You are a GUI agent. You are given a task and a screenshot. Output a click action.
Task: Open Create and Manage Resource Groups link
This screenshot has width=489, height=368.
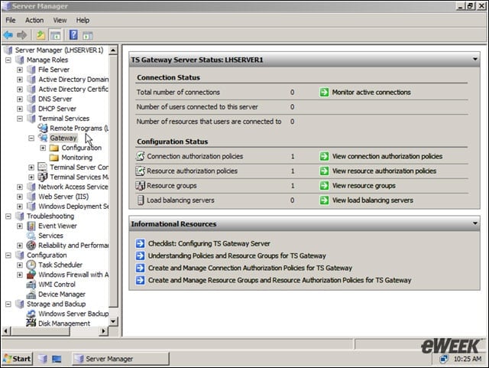[x=280, y=280]
